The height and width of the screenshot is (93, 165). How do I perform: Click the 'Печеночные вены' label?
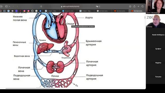[19, 44]
